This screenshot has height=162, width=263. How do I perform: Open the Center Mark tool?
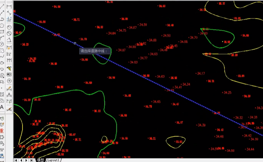coord(9,81)
